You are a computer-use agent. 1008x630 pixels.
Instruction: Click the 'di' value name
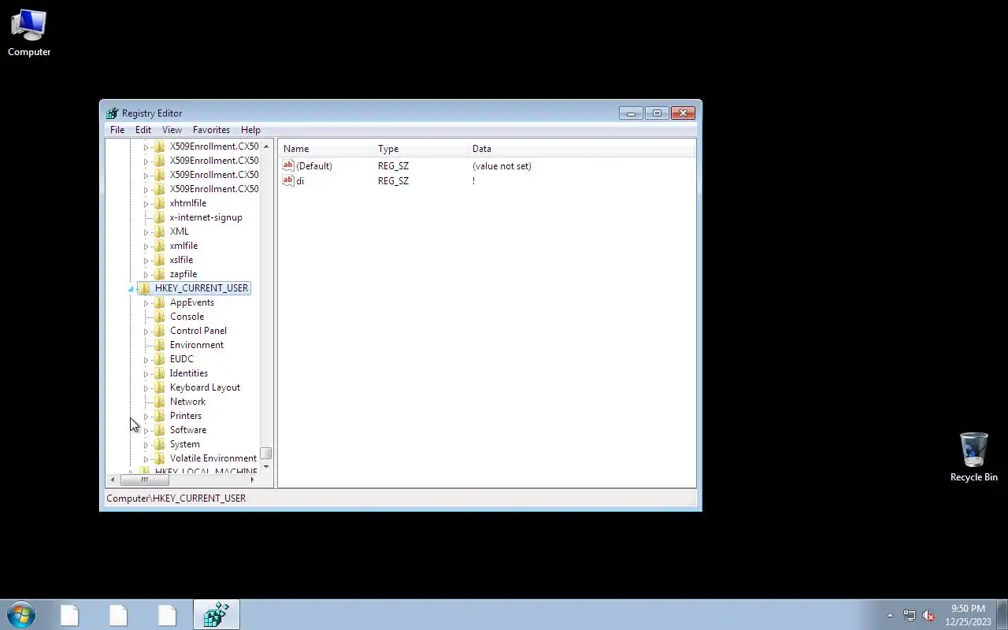(300, 181)
